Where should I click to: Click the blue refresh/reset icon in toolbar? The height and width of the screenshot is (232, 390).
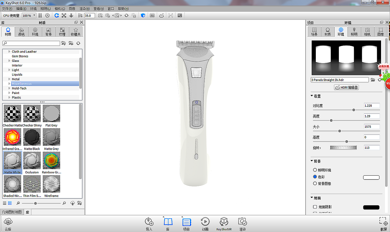click(57, 15)
